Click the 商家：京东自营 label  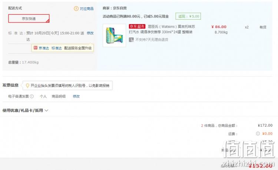[115, 8]
